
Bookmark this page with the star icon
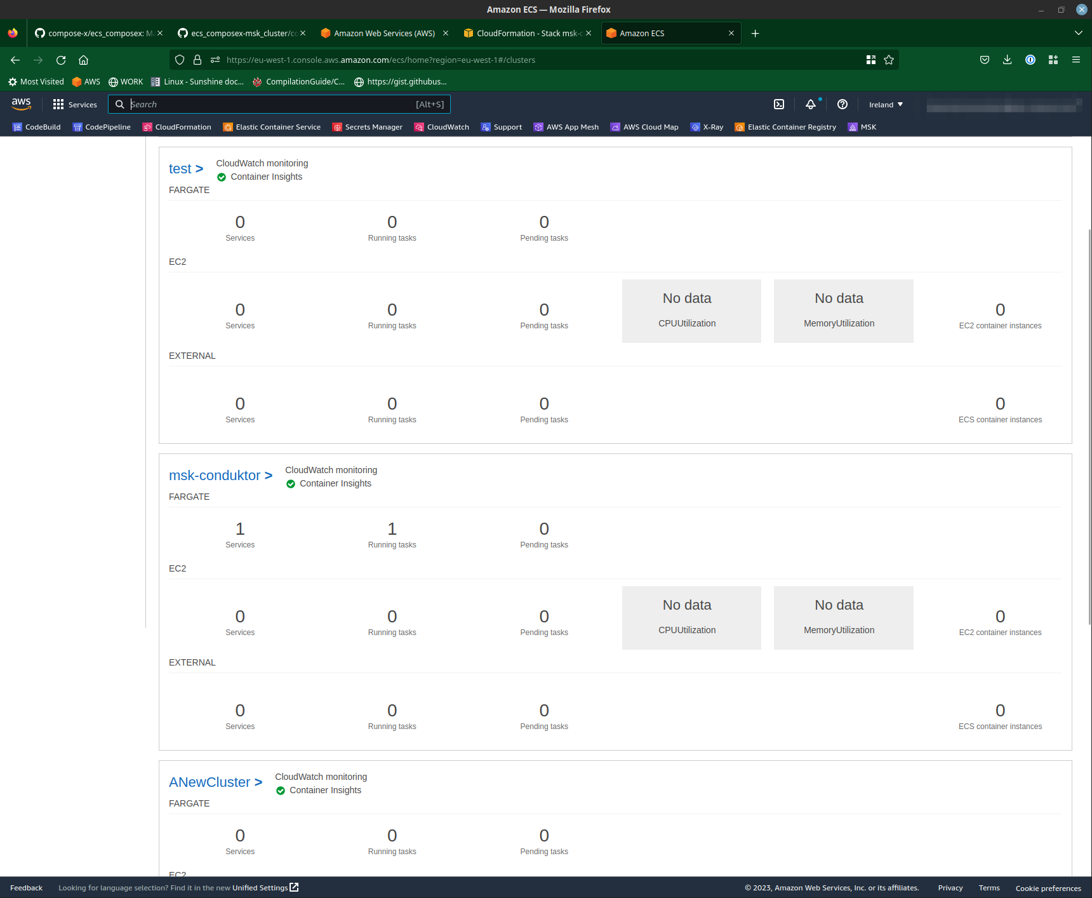click(889, 60)
